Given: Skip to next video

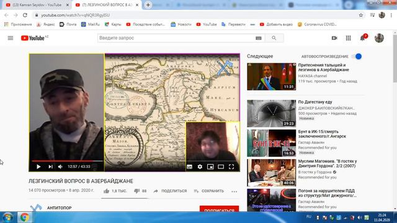Looking at the screenshot, I should [x=50, y=167].
